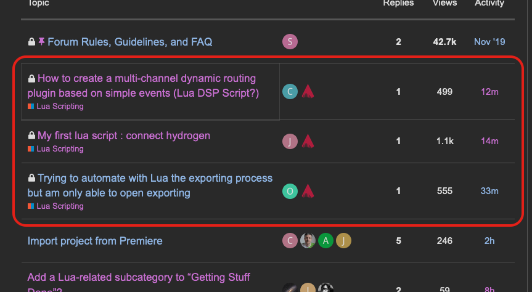This screenshot has width=532, height=292.
Task: Select Lua Scripting category under hydrogen topic
Action: pos(59,149)
